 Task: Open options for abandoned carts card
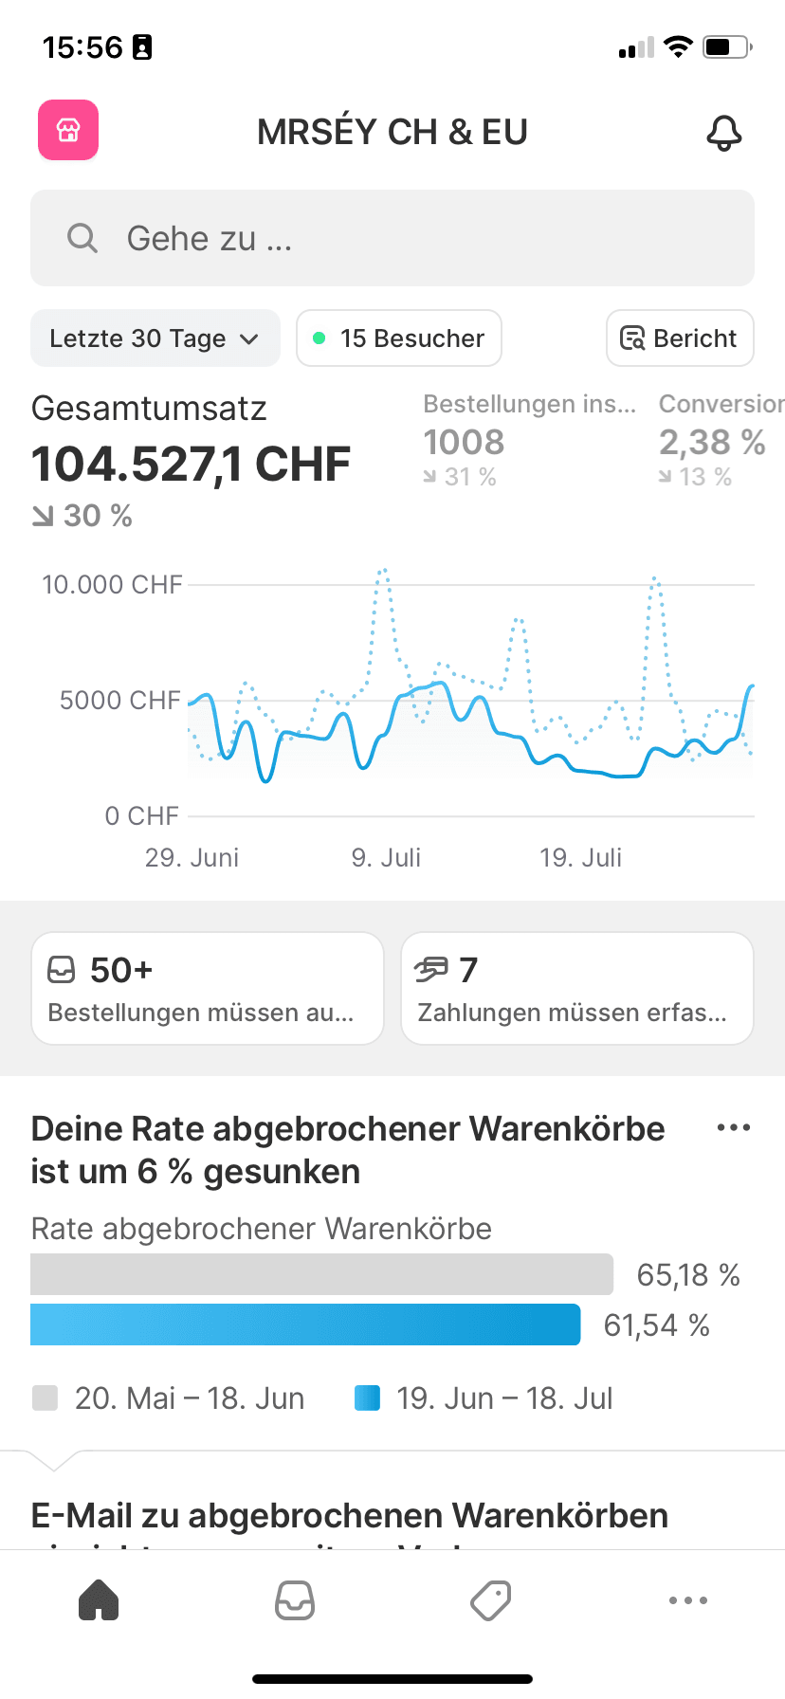point(734,1127)
